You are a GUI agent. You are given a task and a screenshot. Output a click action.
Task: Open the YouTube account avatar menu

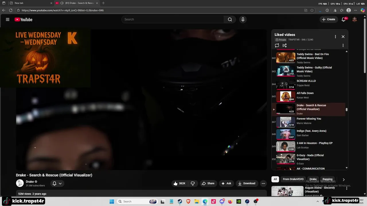pos(355,19)
